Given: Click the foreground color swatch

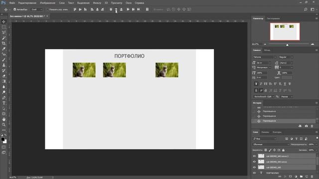Looking at the screenshot, I should 2,139.
